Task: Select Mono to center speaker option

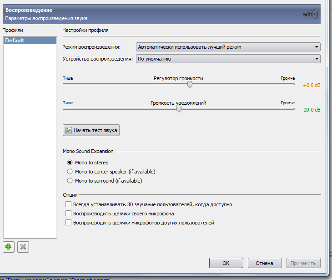Action: 70,172
